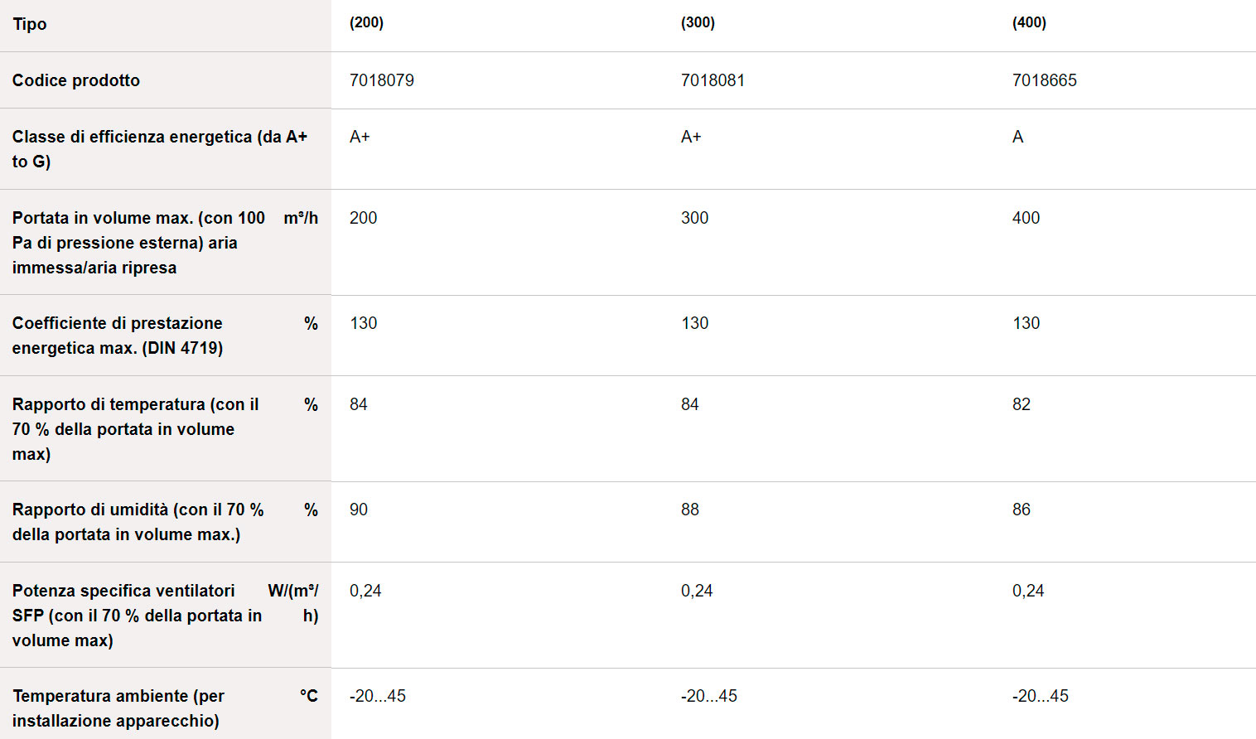The height and width of the screenshot is (739, 1256).
Task: Click humidity ratio value 90
Action: pyautogui.click(x=359, y=510)
